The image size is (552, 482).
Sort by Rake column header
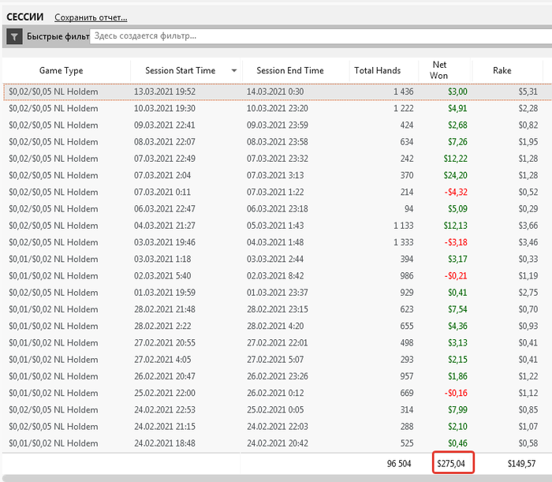coord(502,70)
